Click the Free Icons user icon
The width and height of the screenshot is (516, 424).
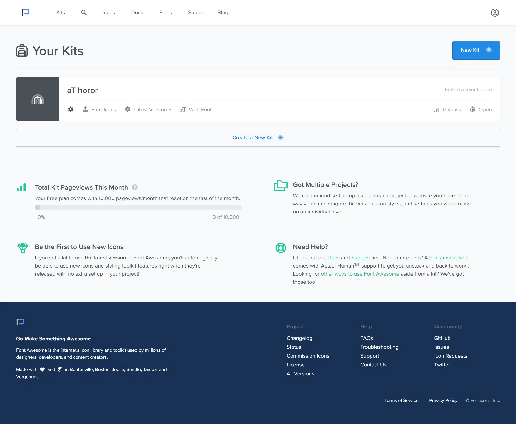click(x=85, y=109)
